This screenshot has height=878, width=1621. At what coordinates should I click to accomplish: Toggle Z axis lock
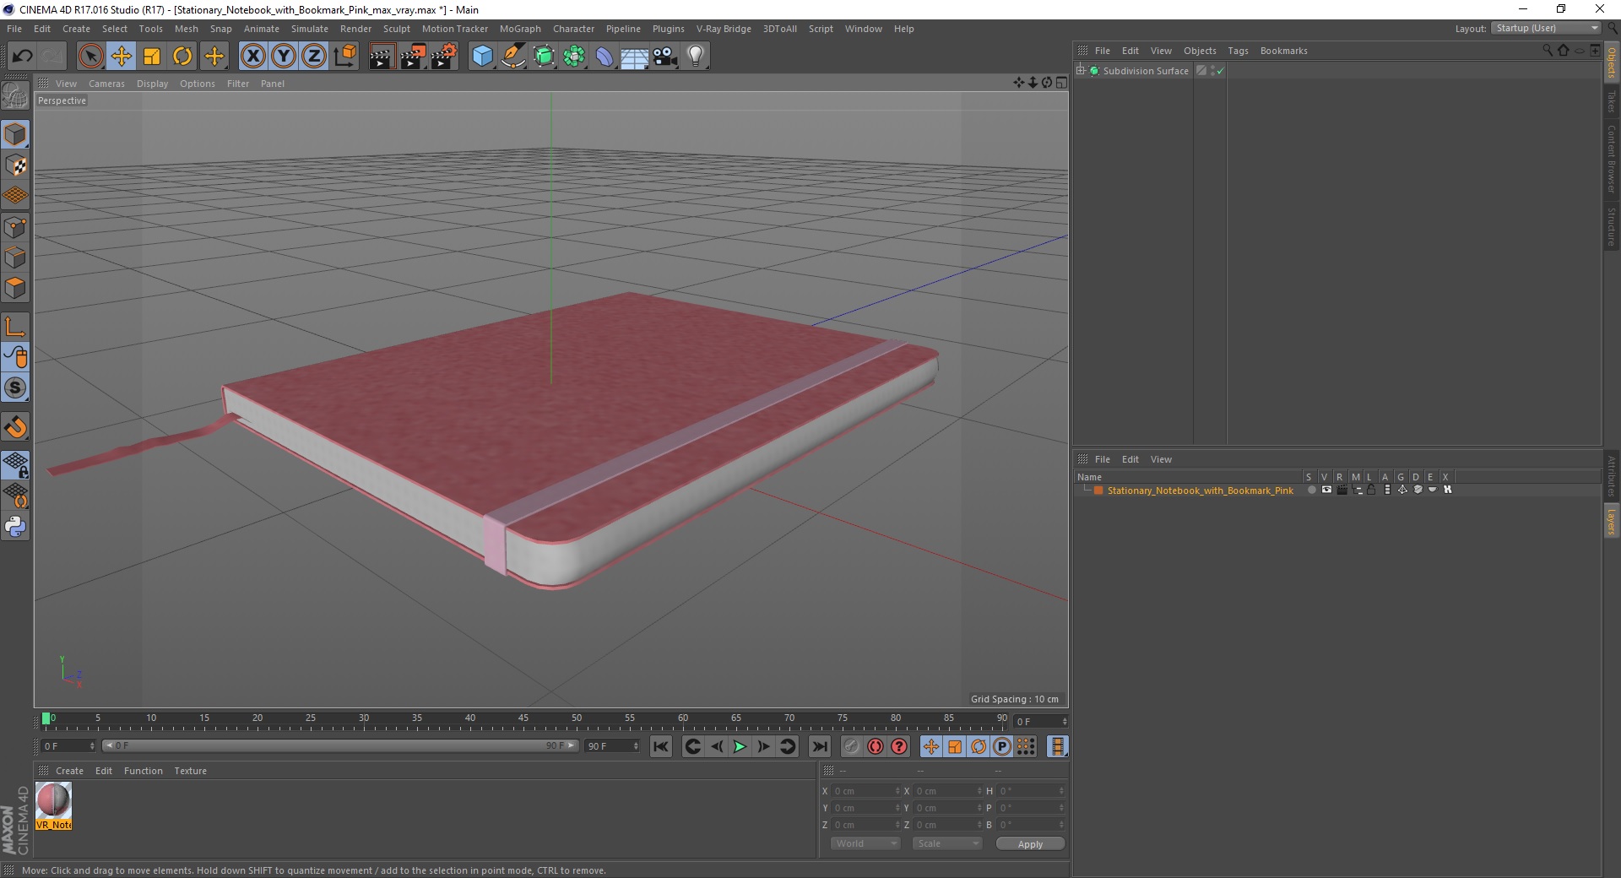coord(314,57)
